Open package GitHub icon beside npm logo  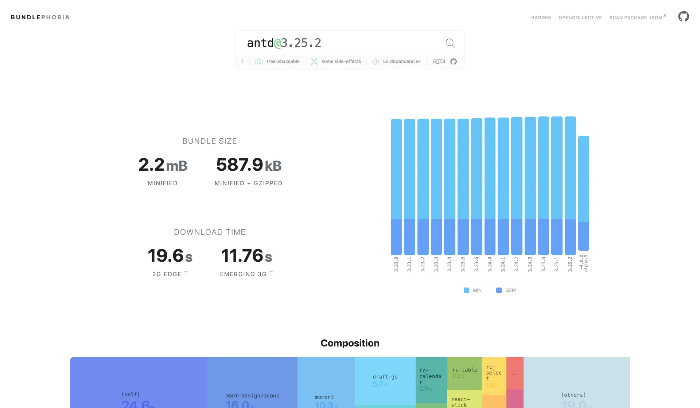454,62
